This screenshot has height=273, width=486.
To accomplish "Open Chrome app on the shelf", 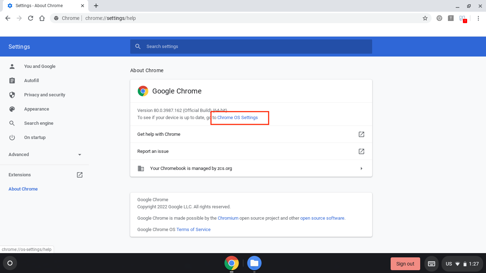I will point(232,263).
